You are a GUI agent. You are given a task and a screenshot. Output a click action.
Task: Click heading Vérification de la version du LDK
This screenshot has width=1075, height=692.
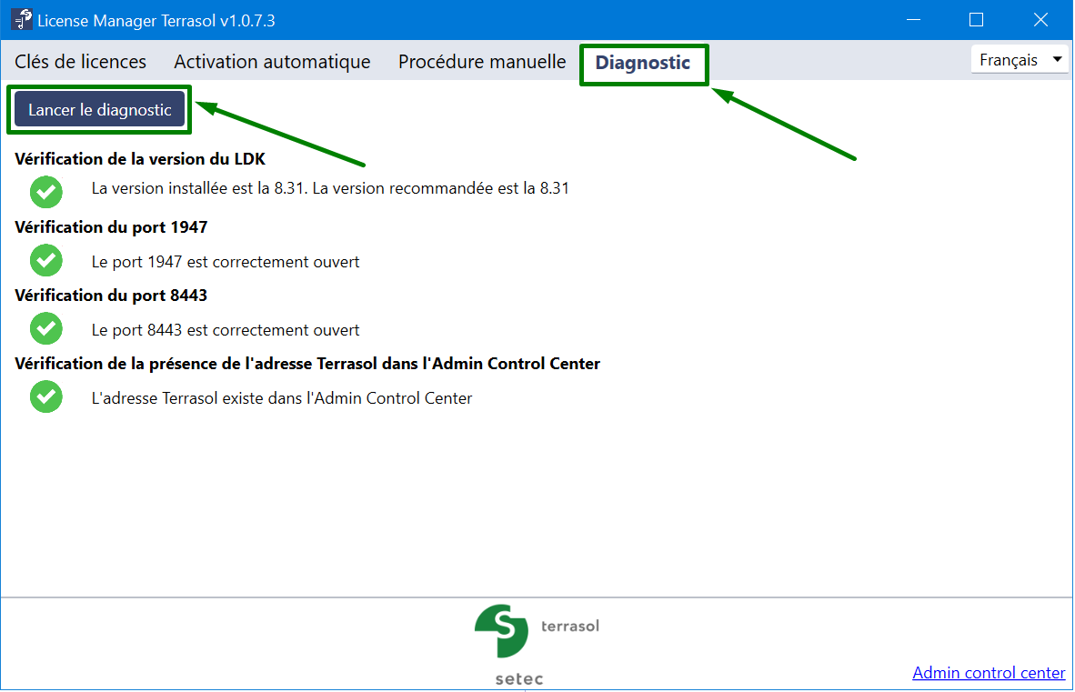[x=140, y=159]
